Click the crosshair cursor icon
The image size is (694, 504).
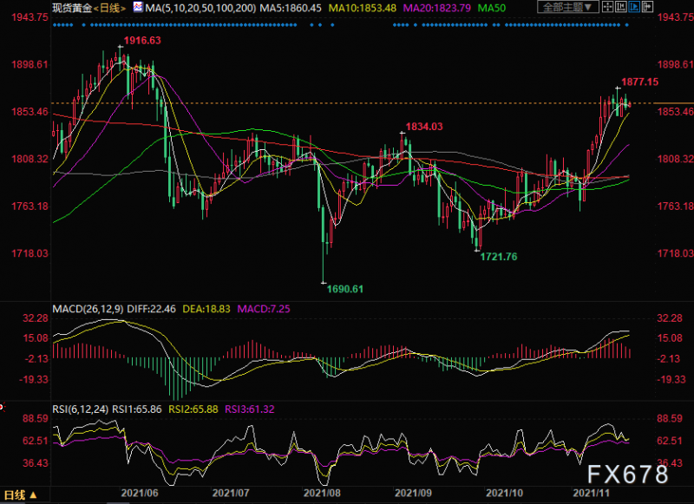pos(608,7)
